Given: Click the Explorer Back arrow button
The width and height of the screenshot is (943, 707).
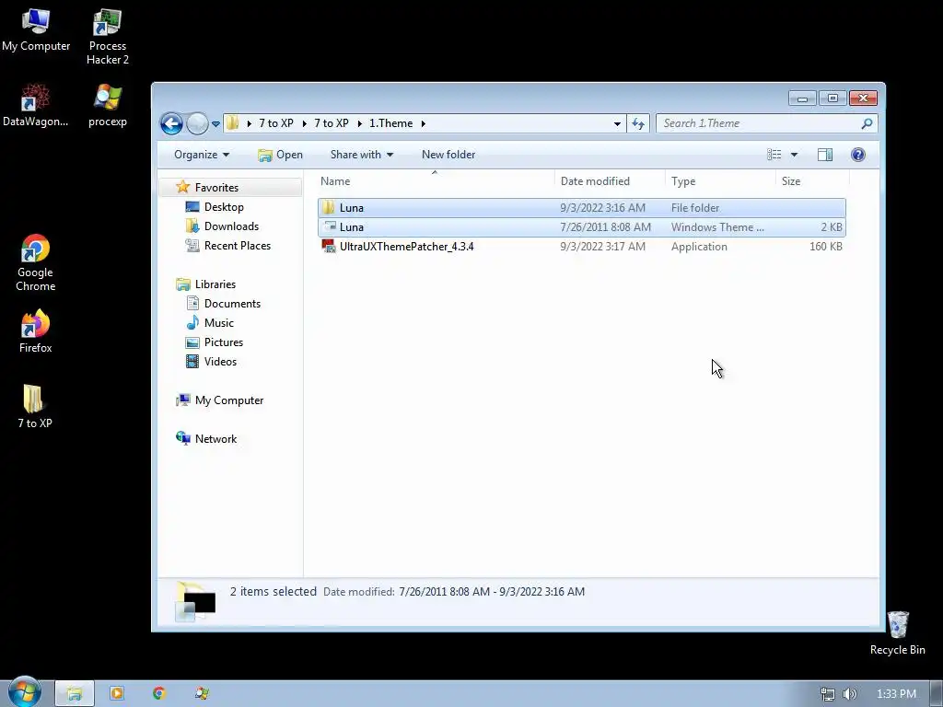Looking at the screenshot, I should [x=171, y=123].
